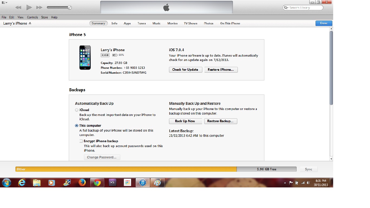This screenshot has height=208, width=370.
Task: Click the iPhone 5 device image
Action: click(x=85, y=58)
